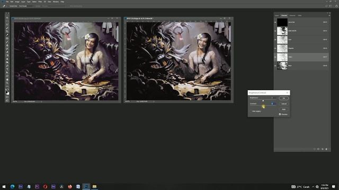The width and height of the screenshot is (339, 190).
Task: Open the workspace switcher icon at top right
Action: click(x=331, y=6)
